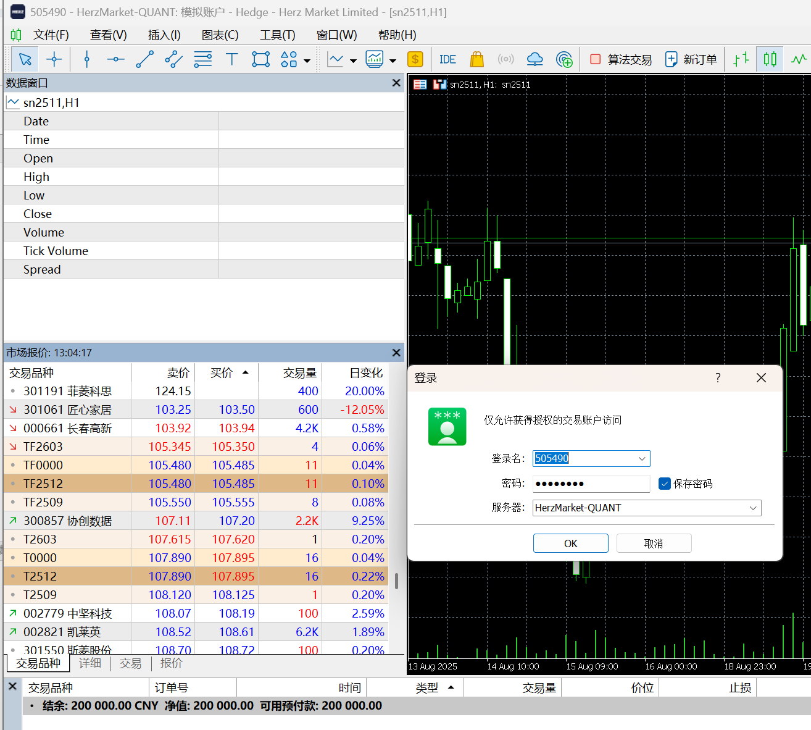Image resolution: width=811 pixels, height=730 pixels.
Task: Select the 300857 协创数据 row
Action: pyautogui.click(x=196, y=521)
